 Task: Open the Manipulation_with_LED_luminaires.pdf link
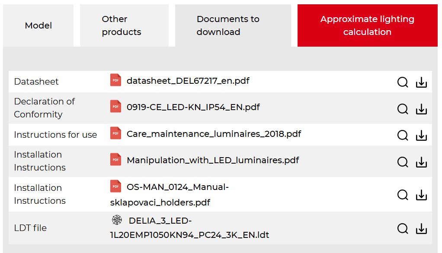click(x=213, y=160)
